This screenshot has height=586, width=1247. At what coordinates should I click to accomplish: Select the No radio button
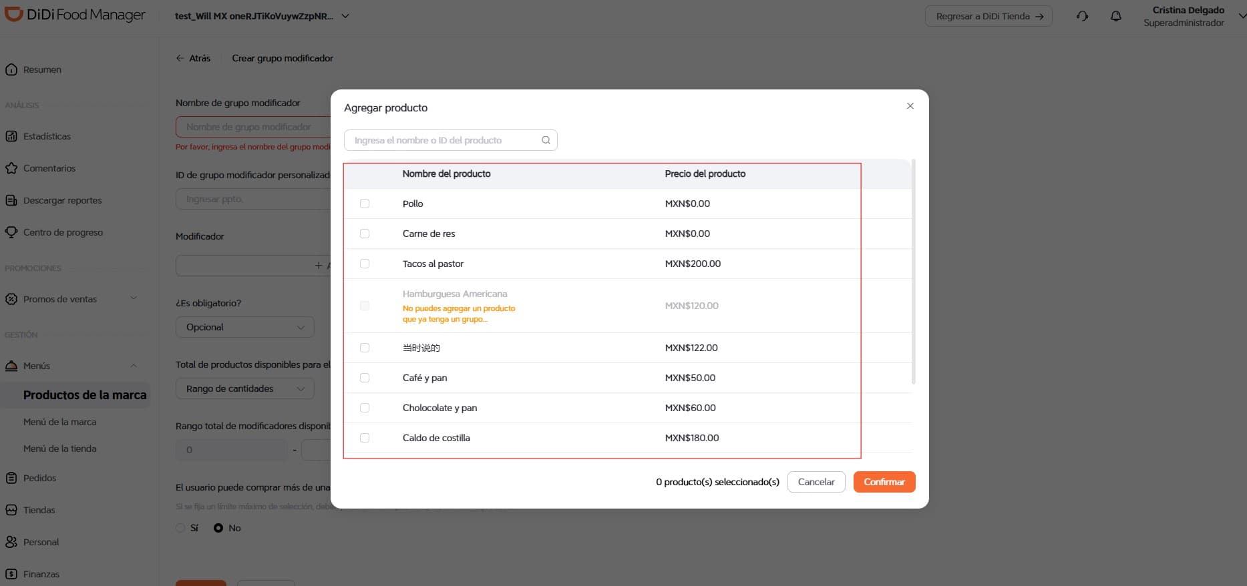click(218, 528)
